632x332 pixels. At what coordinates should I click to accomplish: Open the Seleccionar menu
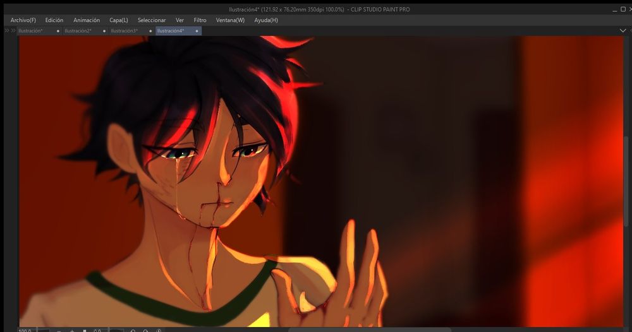(x=152, y=20)
